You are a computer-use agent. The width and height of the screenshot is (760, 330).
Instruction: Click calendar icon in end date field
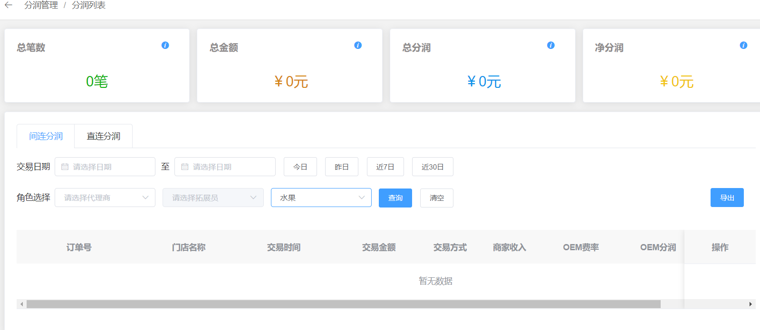point(185,167)
